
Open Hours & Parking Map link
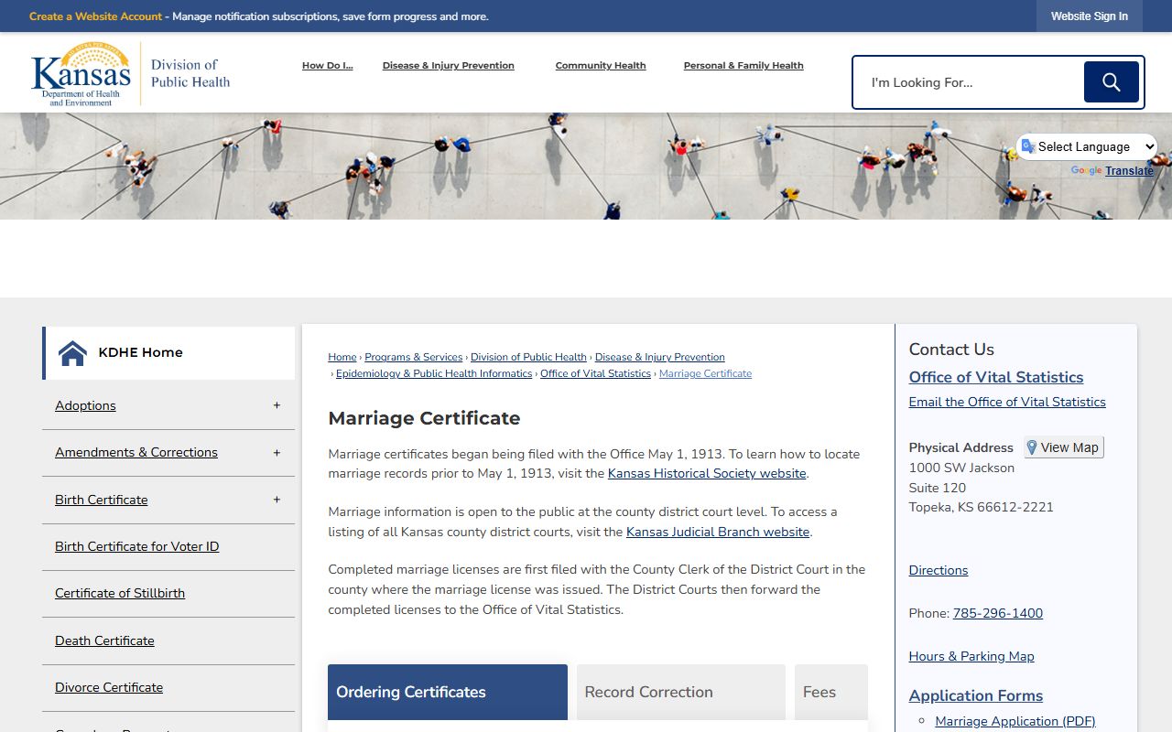click(x=971, y=656)
